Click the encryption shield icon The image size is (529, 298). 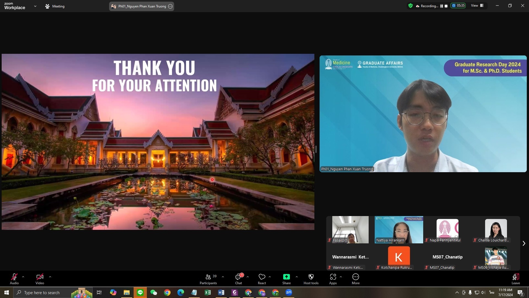click(x=411, y=6)
